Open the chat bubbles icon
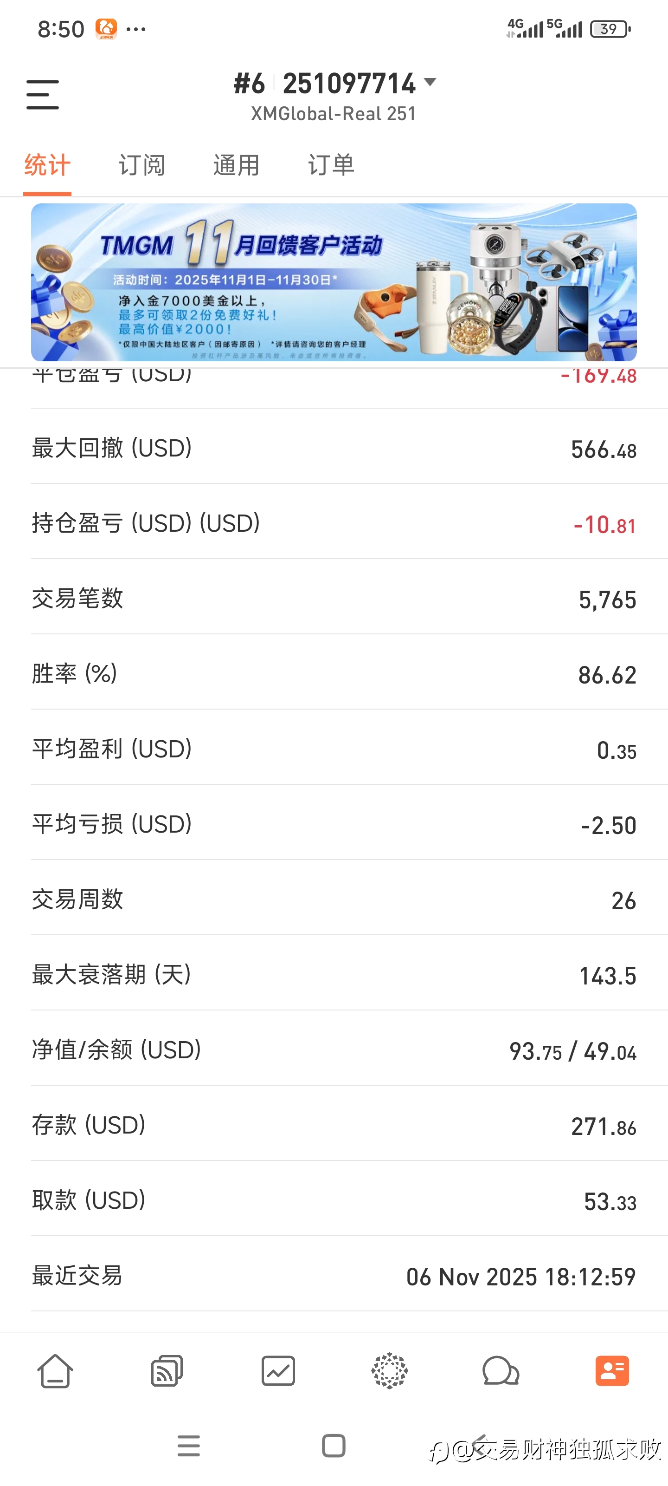 click(x=500, y=1371)
